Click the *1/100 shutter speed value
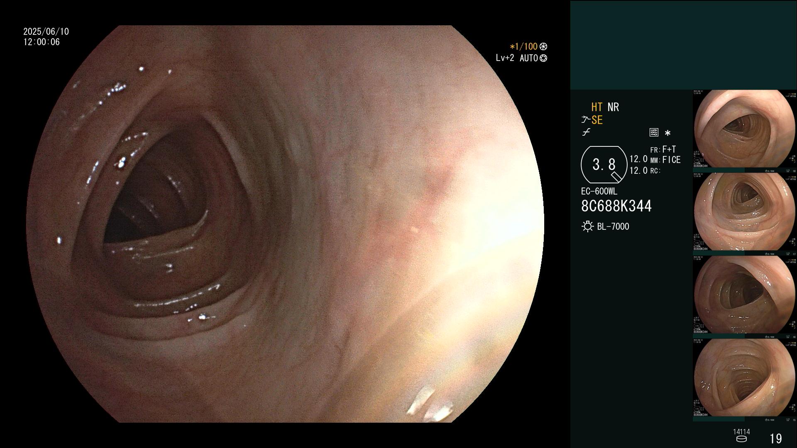797x448 pixels. click(x=523, y=46)
